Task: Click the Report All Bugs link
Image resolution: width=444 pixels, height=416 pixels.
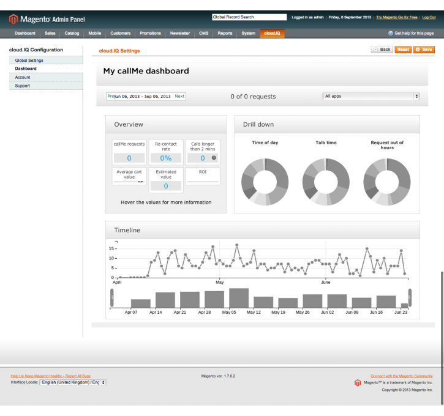Action: click(x=51, y=376)
